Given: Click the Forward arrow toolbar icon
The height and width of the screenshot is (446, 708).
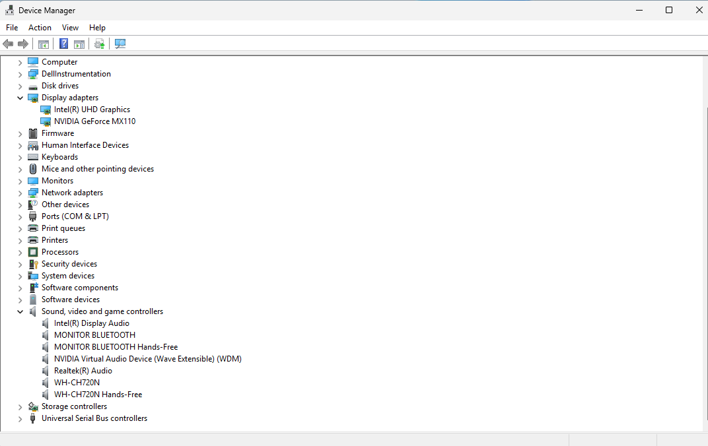Looking at the screenshot, I should [23, 44].
